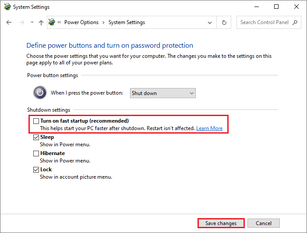307x233 pixels.
Task: Refresh the Control Panel page
Action: [x=224, y=22]
